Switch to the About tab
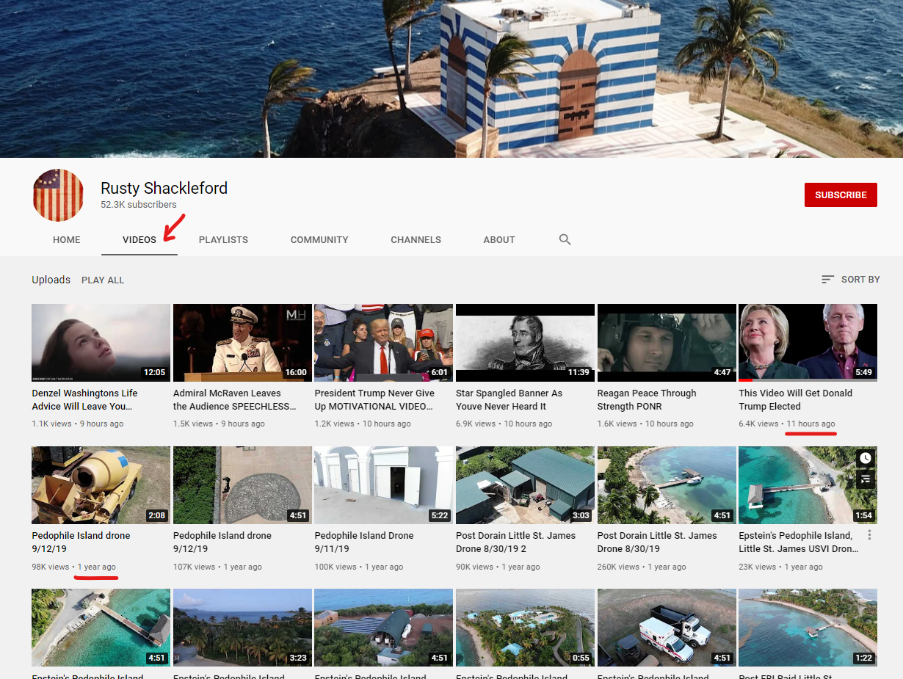 click(499, 240)
